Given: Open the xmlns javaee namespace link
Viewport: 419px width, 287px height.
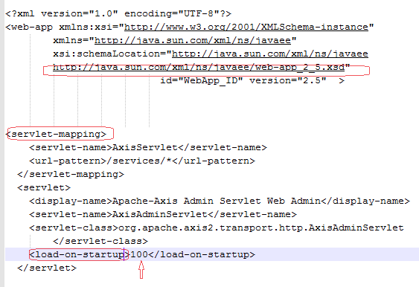Looking at the screenshot, I should [193, 40].
